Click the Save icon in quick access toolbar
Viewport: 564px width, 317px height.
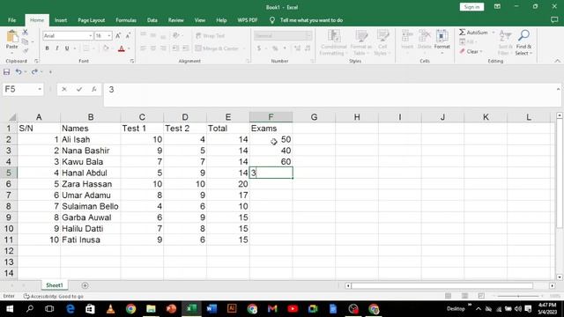6,72
